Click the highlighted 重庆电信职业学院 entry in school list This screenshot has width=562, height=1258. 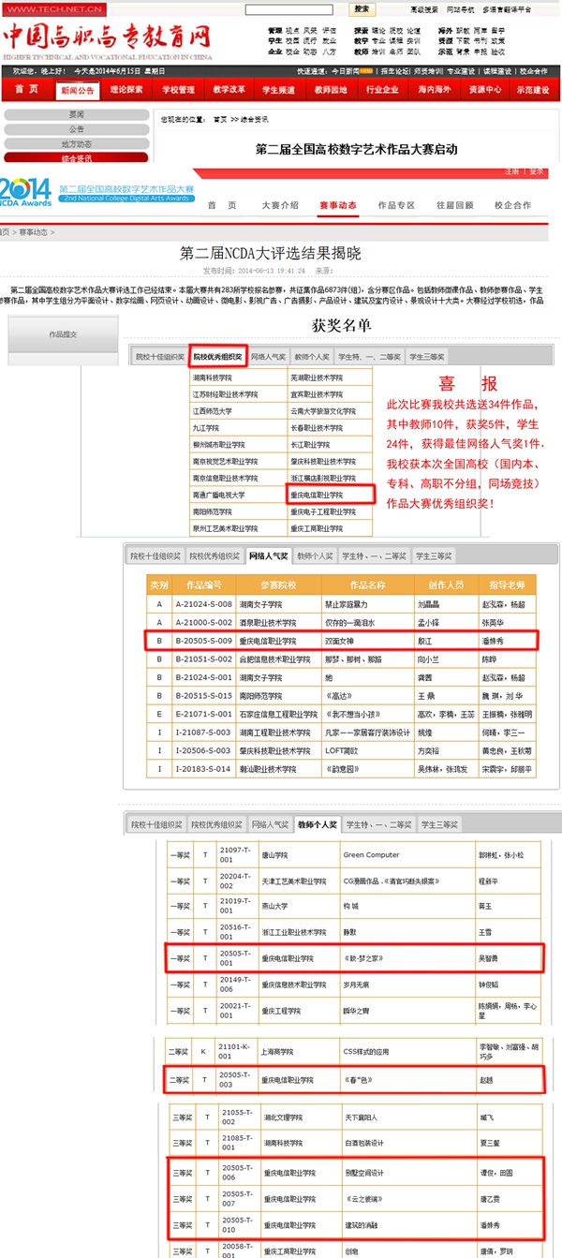[330, 495]
